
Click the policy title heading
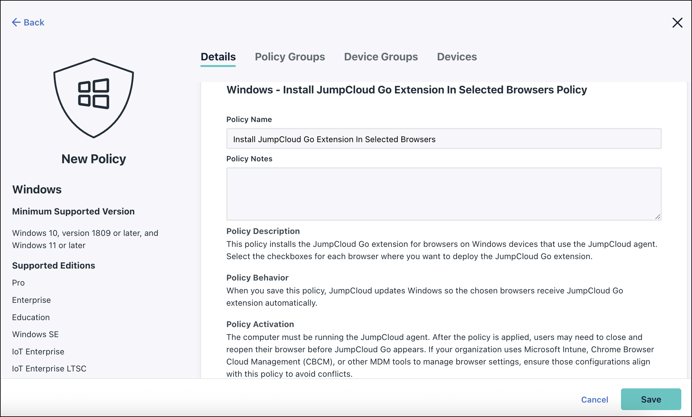(x=407, y=90)
